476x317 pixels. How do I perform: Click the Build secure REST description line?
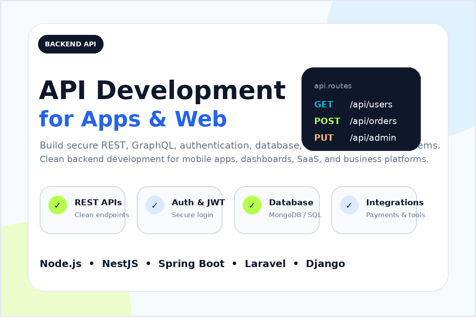point(240,145)
